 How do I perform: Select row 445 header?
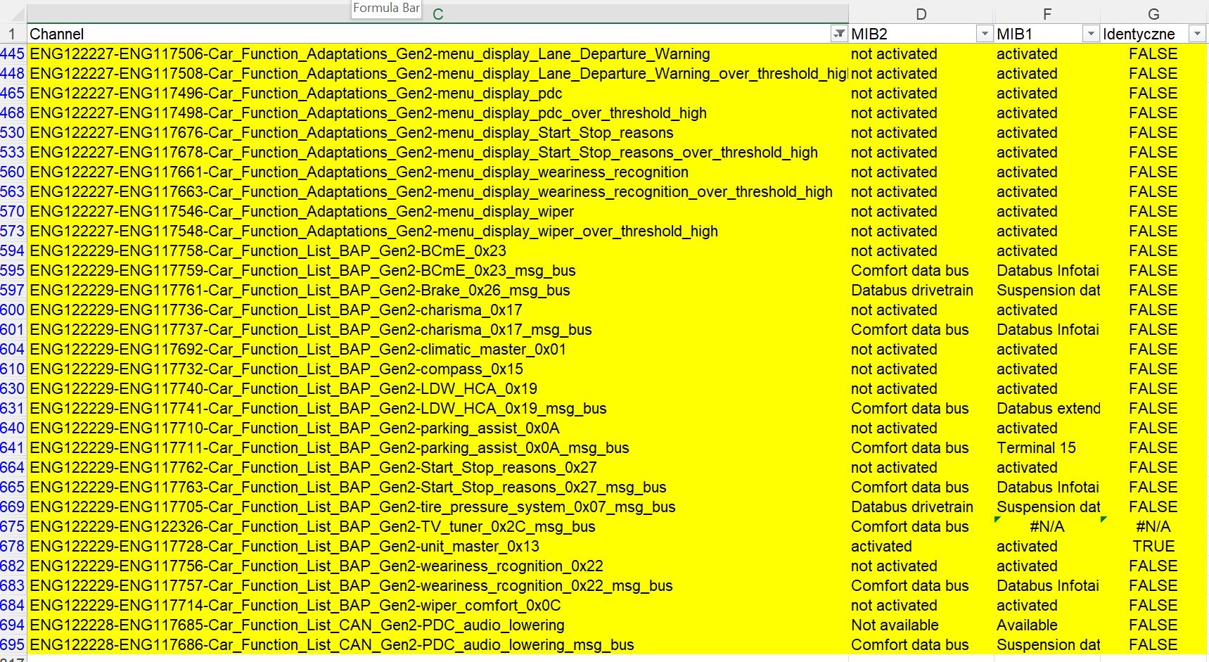pyautogui.click(x=13, y=54)
